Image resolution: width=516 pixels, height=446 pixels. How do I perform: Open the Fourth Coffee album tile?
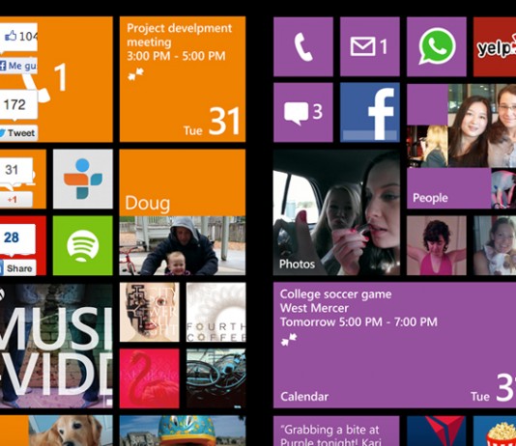click(215, 312)
